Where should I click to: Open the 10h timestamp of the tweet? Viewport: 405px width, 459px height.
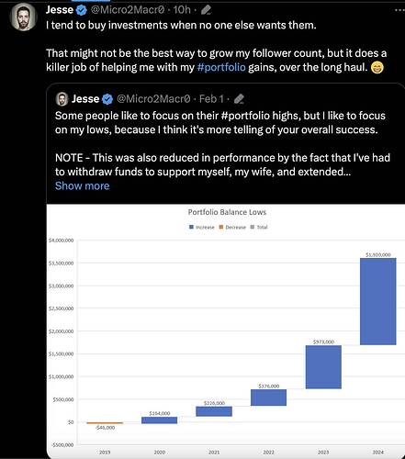[x=182, y=10]
